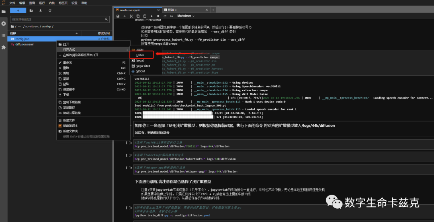The width and height of the screenshot is (434, 222).
Task: Sort files by 修改时间 column header
Action: 97,33
